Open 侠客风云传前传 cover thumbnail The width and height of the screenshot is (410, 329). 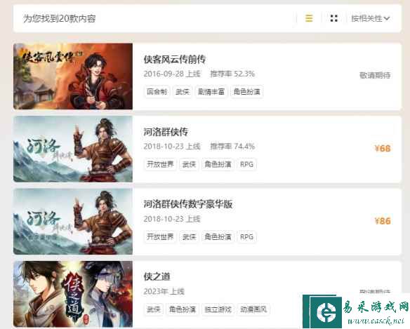click(73, 76)
